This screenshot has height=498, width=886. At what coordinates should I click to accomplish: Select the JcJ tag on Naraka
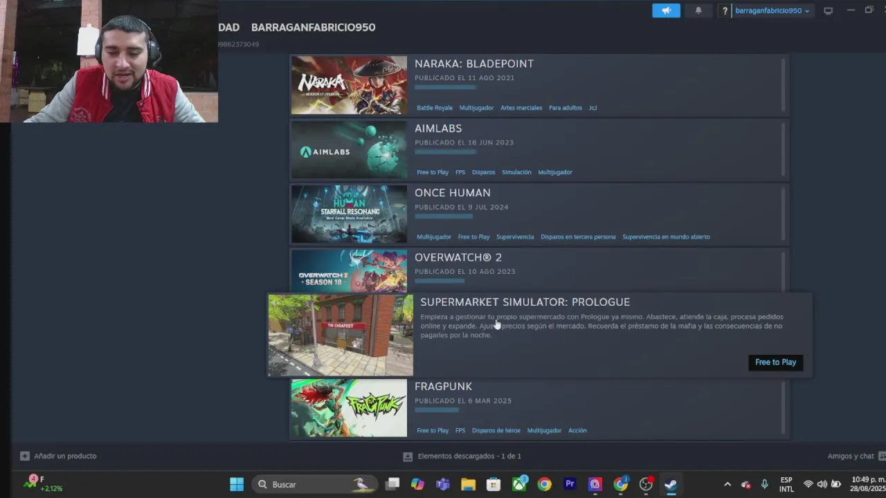(x=593, y=108)
